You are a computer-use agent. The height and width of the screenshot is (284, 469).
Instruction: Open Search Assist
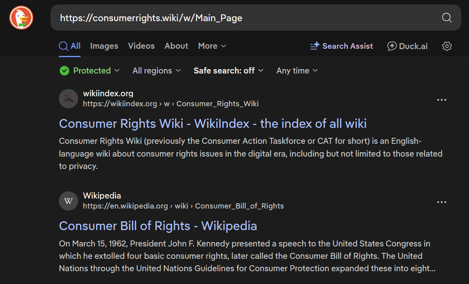pos(341,46)
